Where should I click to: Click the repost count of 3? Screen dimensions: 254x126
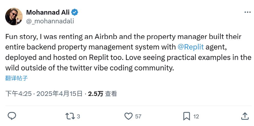78,116
